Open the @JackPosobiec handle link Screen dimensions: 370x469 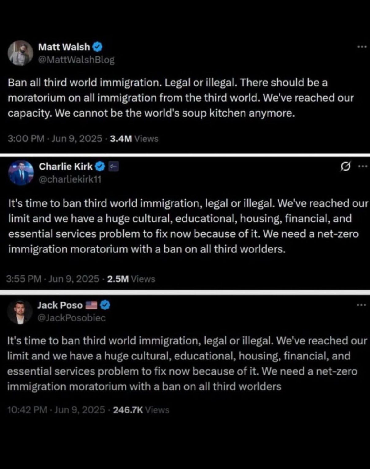[71, 318]
